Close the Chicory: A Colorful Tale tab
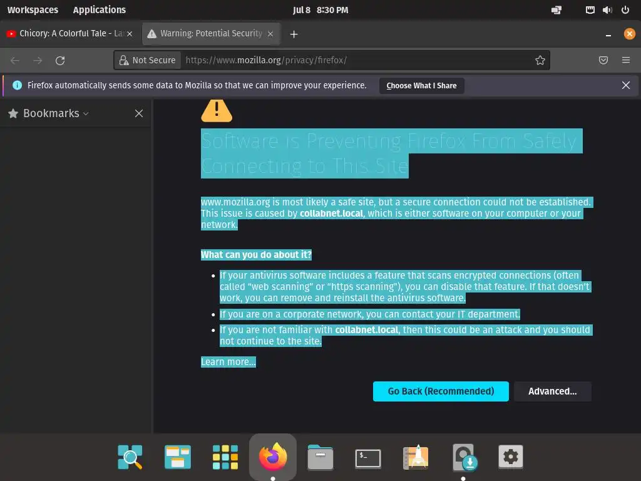641x481 pixels. point(130,34)
